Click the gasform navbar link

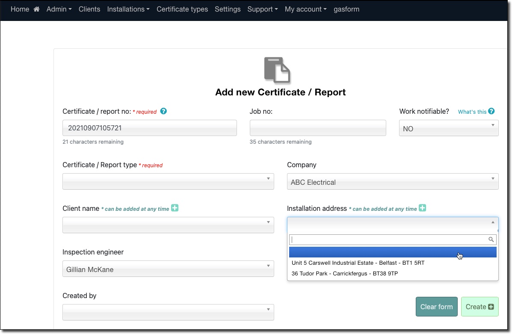[x=346, y=9]
